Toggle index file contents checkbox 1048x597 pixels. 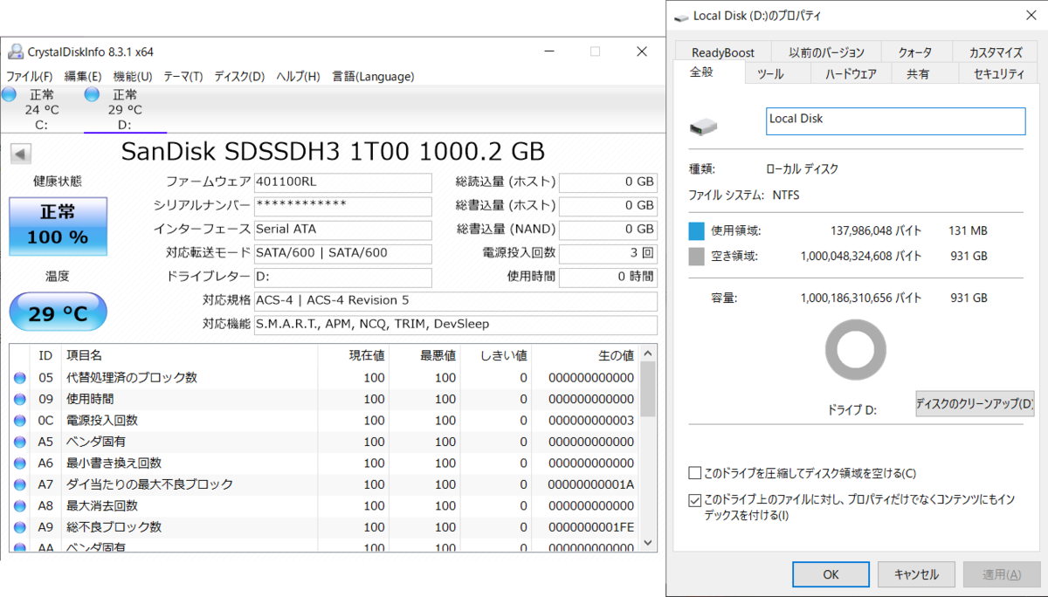point(695,500)
